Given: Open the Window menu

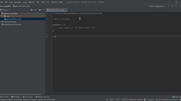Looking at the screenshot, I should tap(54, 2).
